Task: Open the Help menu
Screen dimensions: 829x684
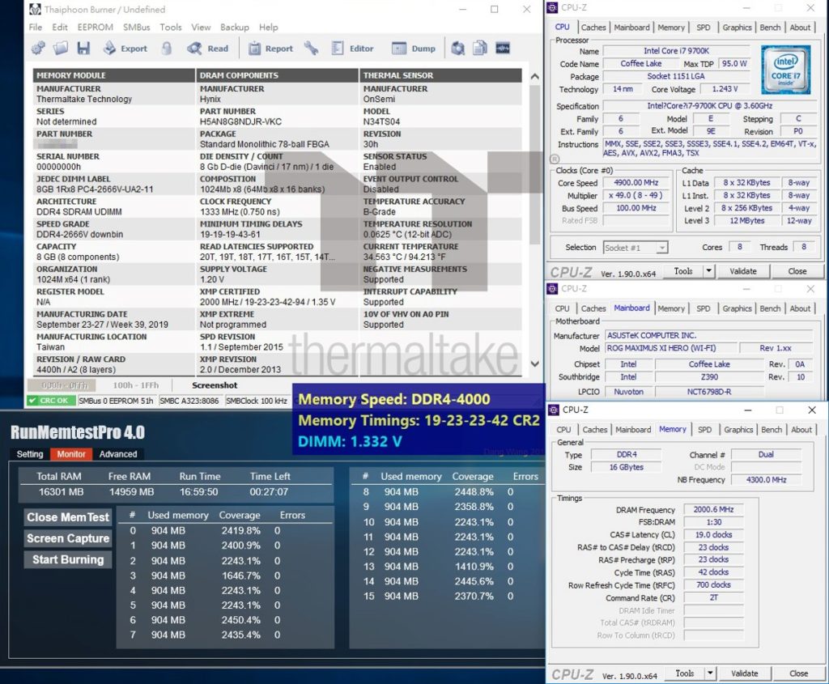Action: point(268,27)
